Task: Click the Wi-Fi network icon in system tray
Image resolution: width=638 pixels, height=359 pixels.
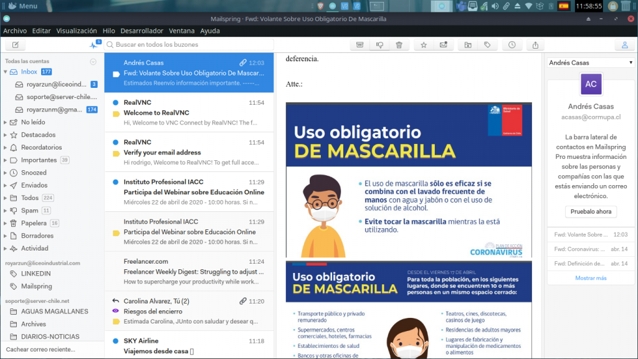Action: click(x=528, y=6)
